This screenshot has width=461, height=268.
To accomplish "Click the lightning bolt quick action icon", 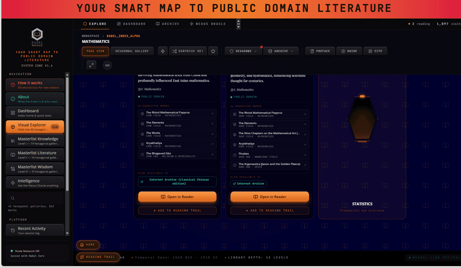I will pos(163,51).
